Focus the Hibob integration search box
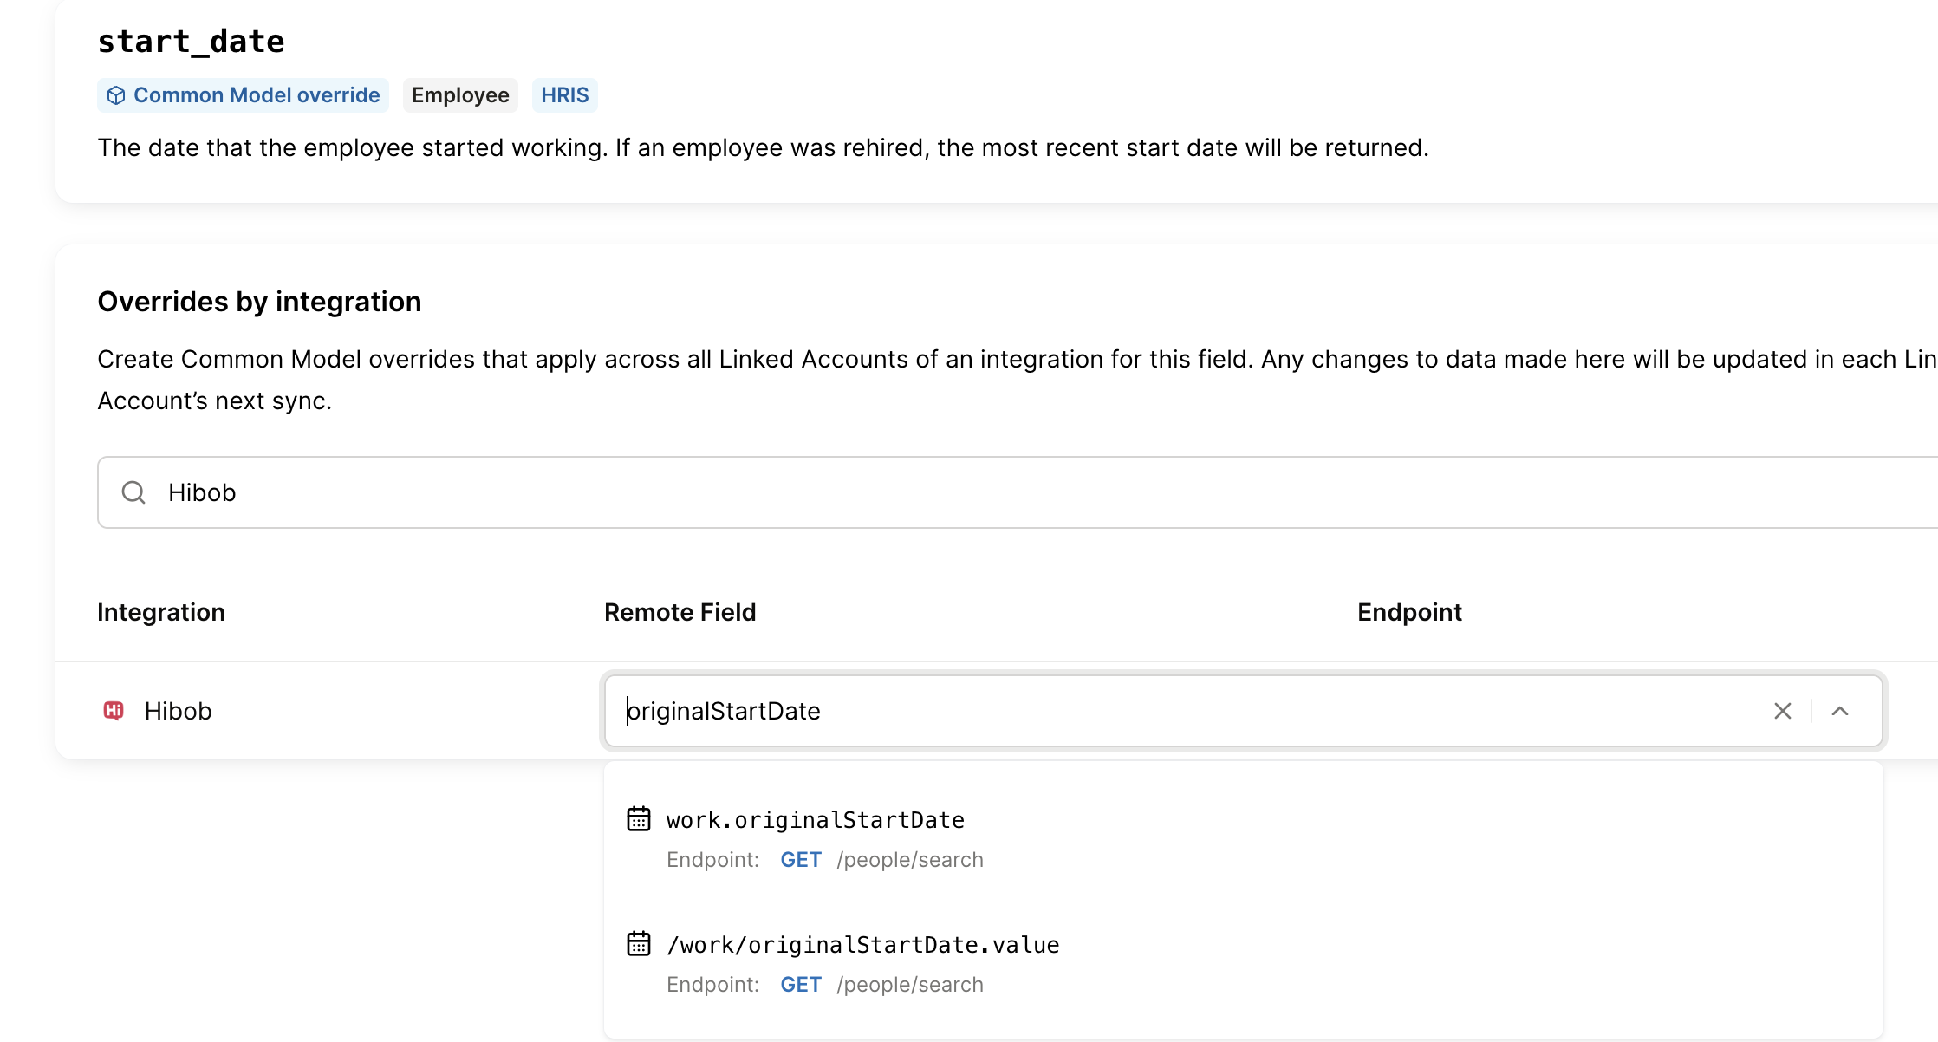Viewport: 1938px width, 1042px height. tap(953, 492)
